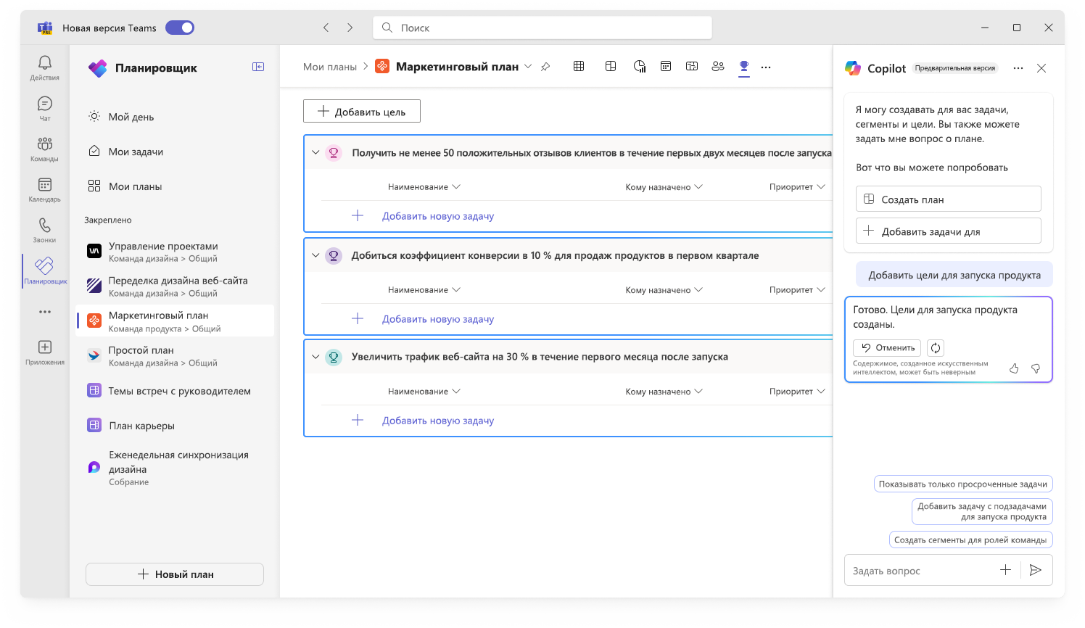Viewport: 1085px width, 628px height.
Task: Regenerate Copilot response icon
Action: pyautogui.click(x=936, y=348)
